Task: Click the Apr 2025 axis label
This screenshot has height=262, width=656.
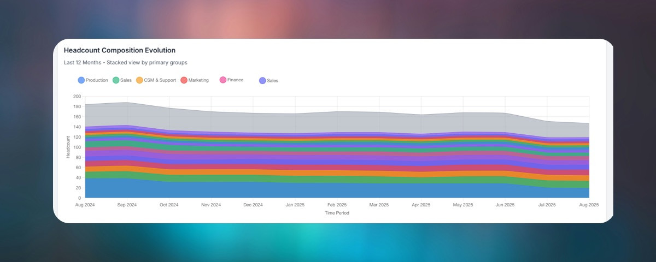Action: pos(421,205)
